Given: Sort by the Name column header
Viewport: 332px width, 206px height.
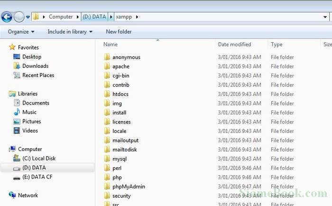Looking at the screenshot, I should pyautogui.click(x=111, y=45).
